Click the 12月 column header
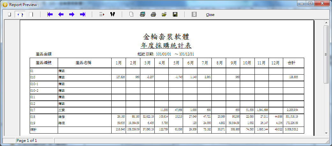 coord(275,63)
